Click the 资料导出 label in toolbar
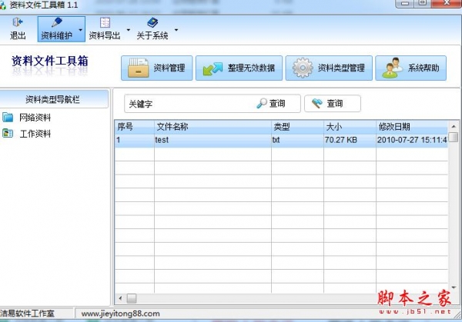The height and width of the screenshot is (322, 462). click(x=105, y=35)
